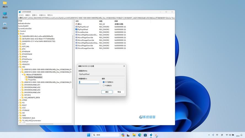Launch Microsoft Edge from the taskbar

139,135
